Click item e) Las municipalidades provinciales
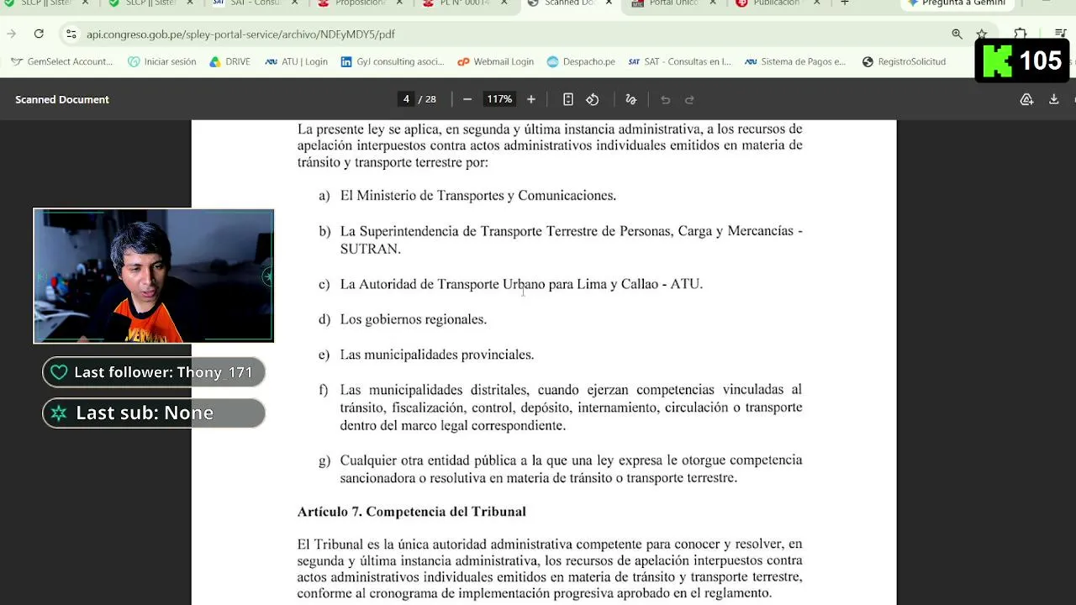Screen dimensions: 1076x605 426,355
